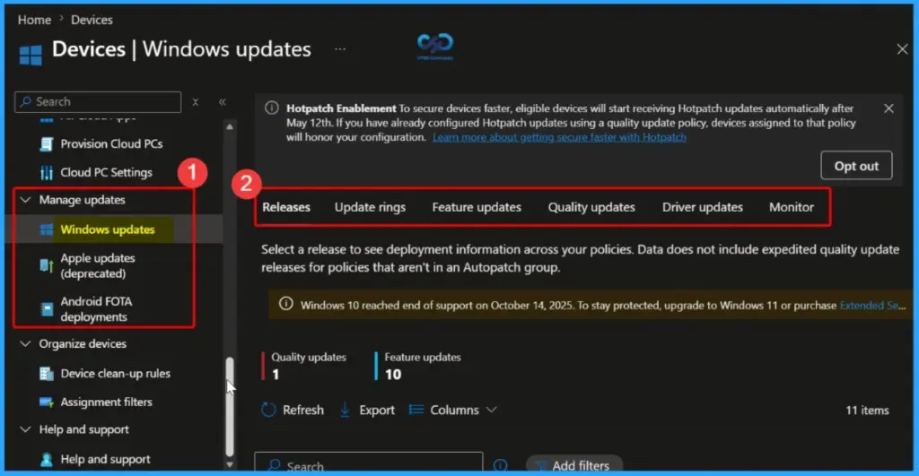Click the Assignment filters icon
Image resolution: width=919 pixels, height=476 pixels.
[47, 402]
